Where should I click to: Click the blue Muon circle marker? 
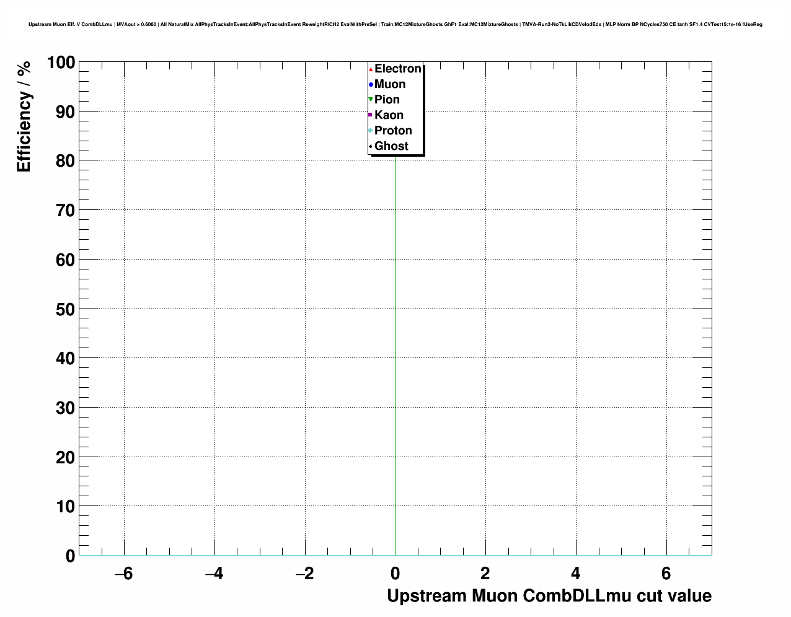371,85
